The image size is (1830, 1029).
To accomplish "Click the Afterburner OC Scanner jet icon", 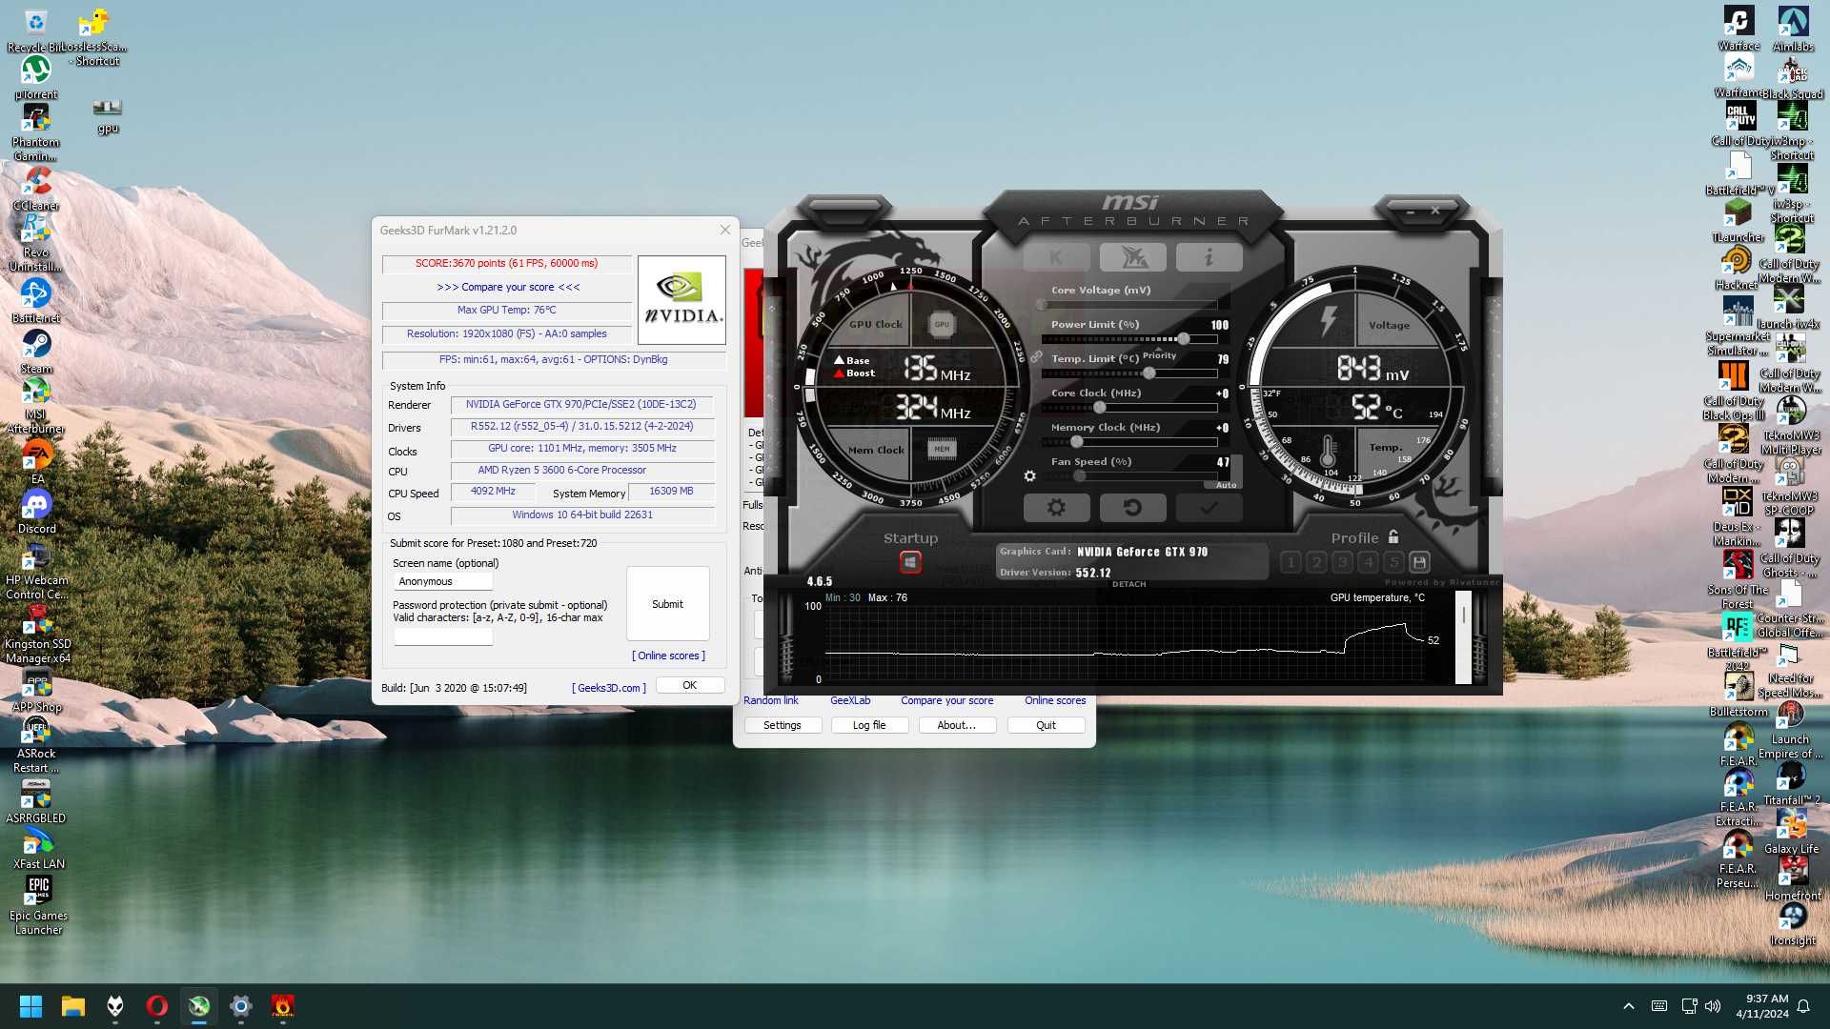I will (1132, 257).
